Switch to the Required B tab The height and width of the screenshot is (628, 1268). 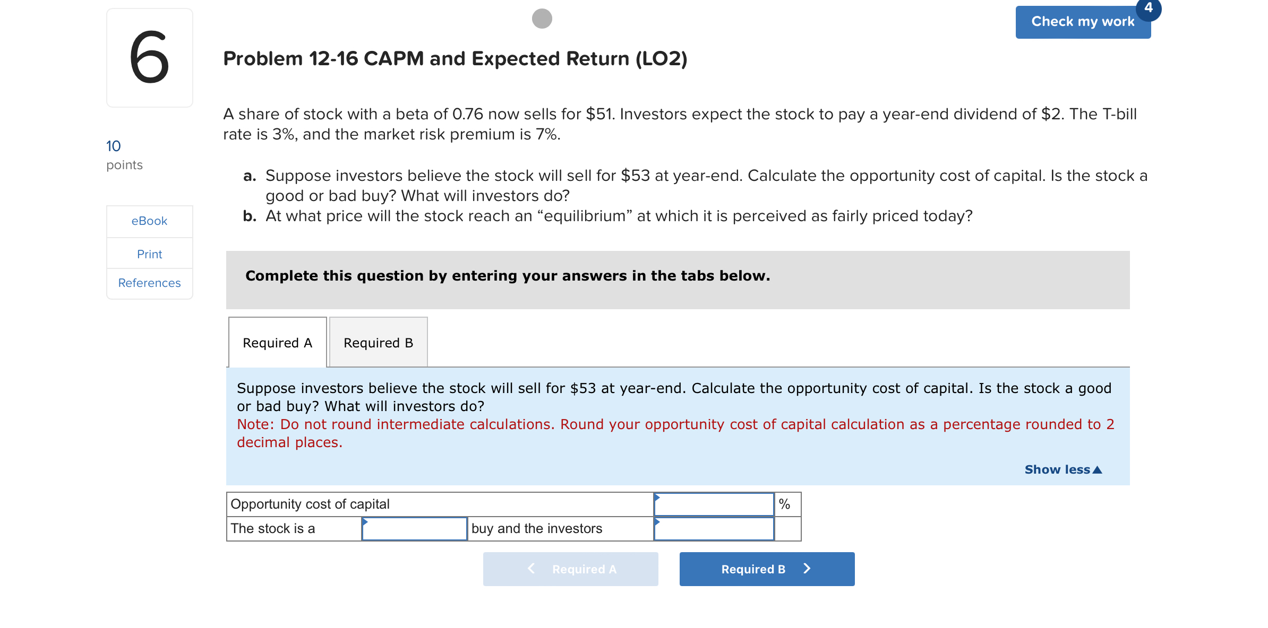coord(378,343)
